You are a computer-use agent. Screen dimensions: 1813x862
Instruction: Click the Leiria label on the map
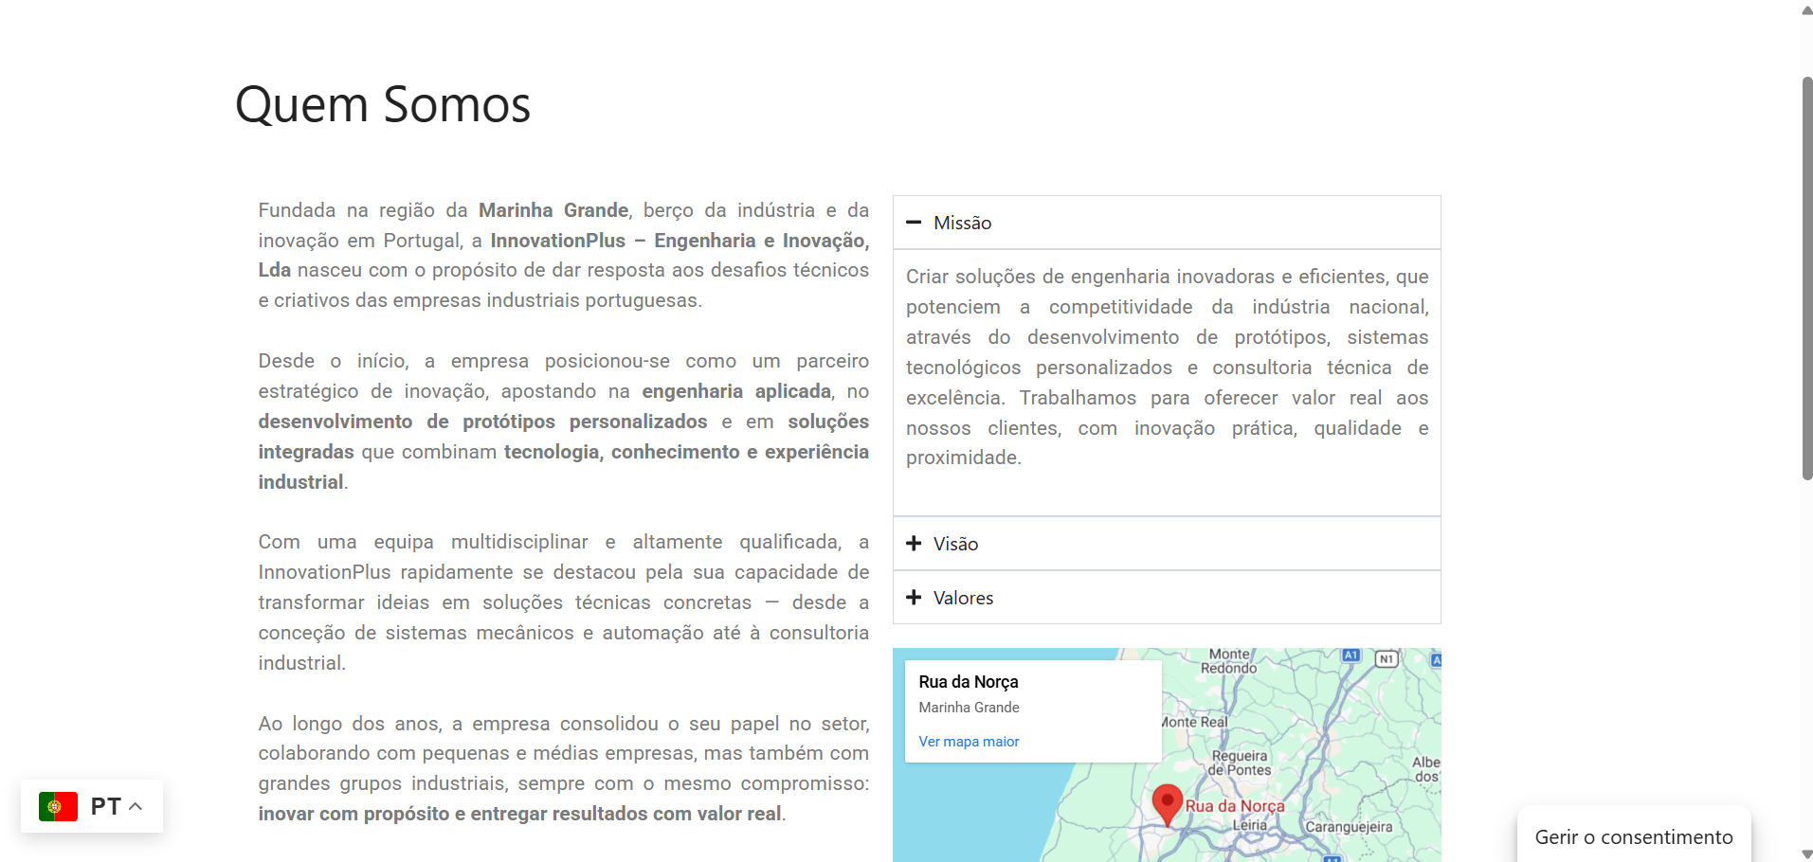tap(1249, 825)
